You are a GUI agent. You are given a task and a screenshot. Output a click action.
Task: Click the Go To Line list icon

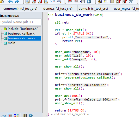(x=82, y=2)
